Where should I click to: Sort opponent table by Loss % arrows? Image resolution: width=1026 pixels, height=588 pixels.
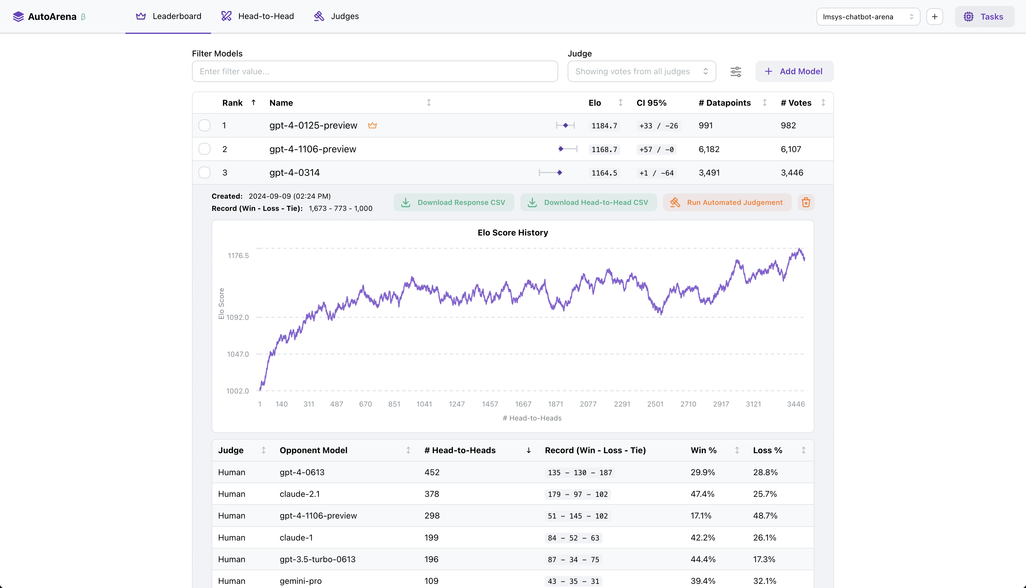[803, 450]
